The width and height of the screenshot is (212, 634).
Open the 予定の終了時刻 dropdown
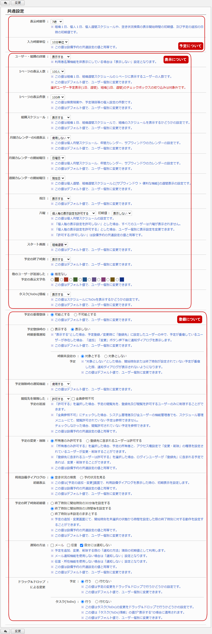click(61, 259)
